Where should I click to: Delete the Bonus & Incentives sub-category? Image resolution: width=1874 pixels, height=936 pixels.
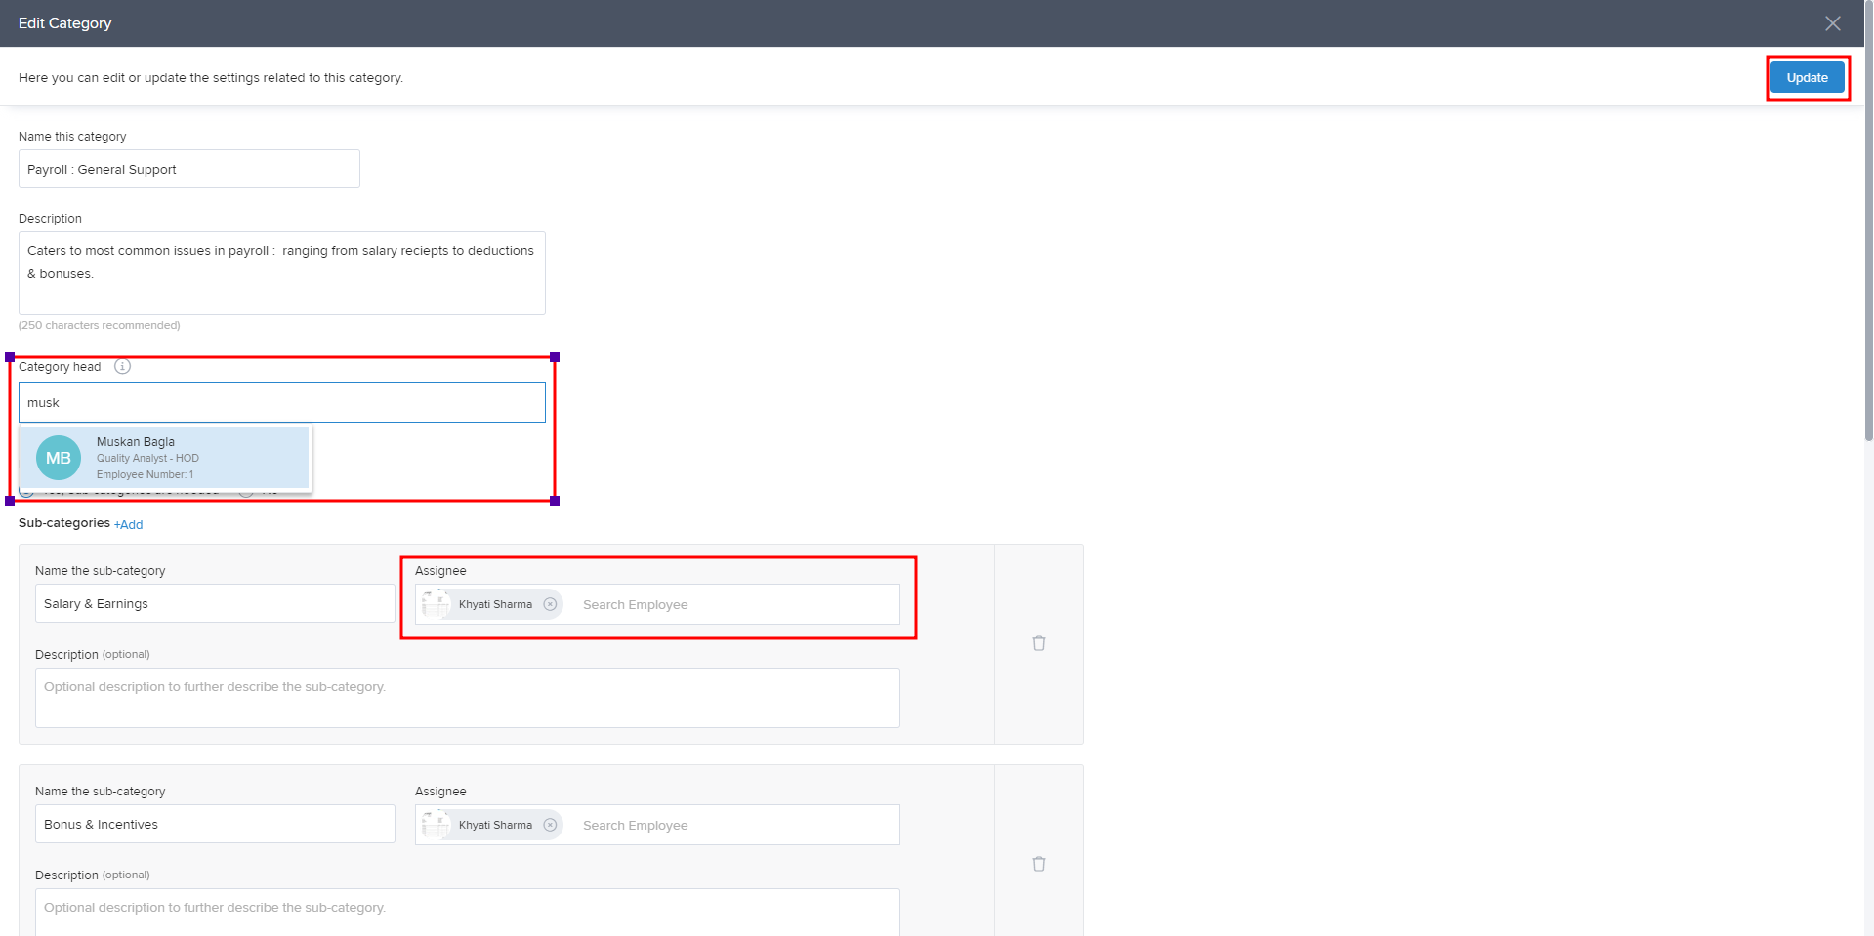tap(1038, 864)
